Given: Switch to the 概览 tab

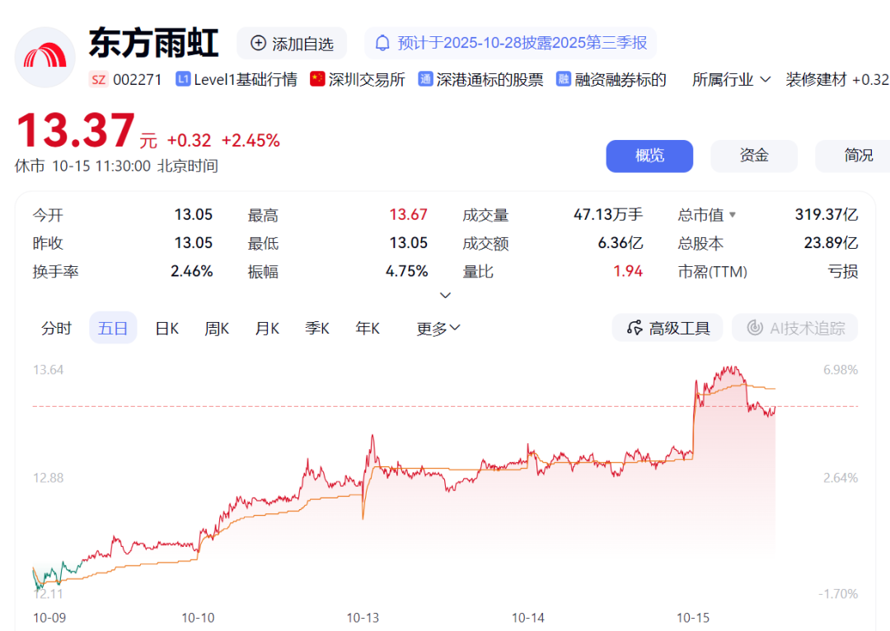Looking at the screenshot, I should coord(649,156).
